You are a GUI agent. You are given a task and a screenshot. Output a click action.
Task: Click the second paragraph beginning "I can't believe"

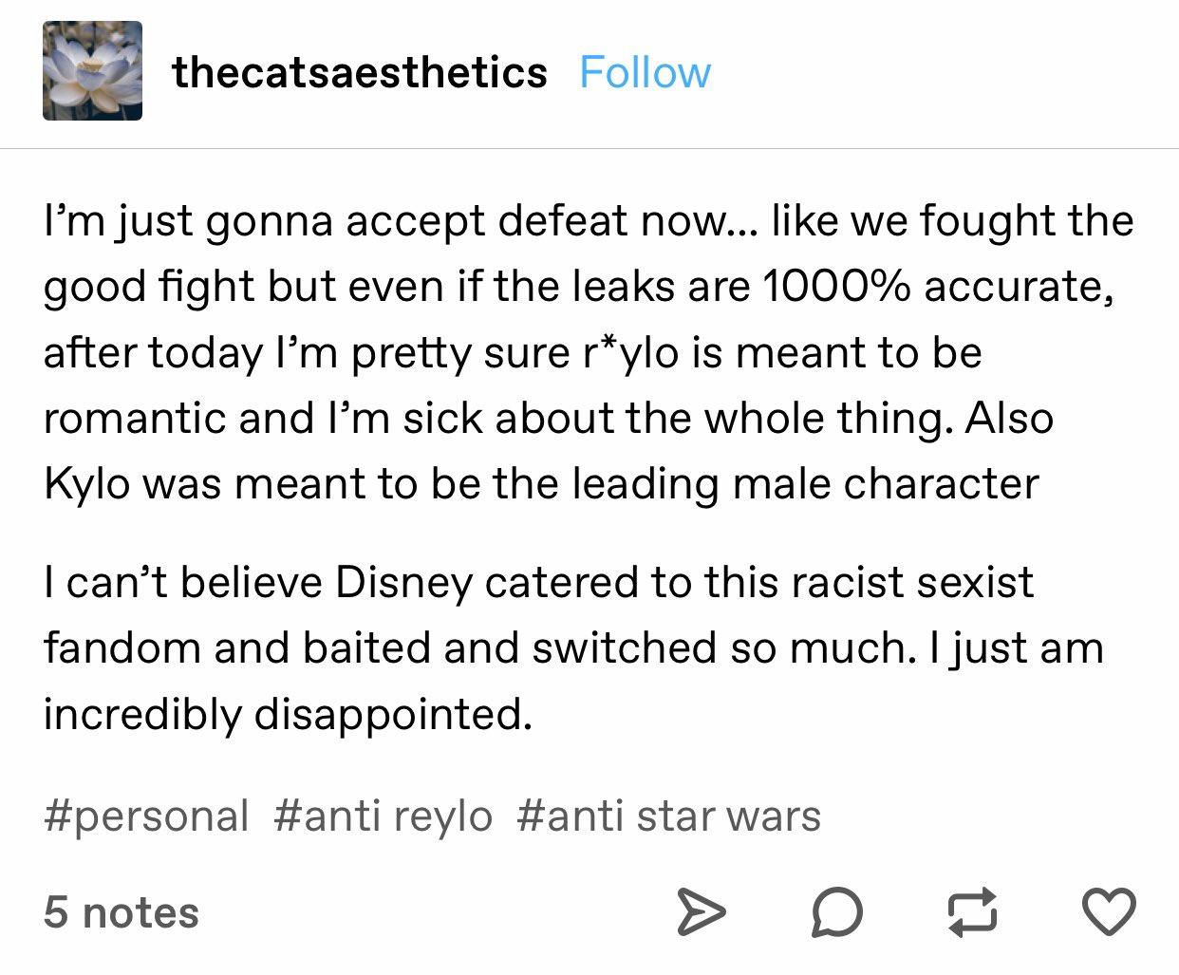pyautogui.click(x=574, y=648)
